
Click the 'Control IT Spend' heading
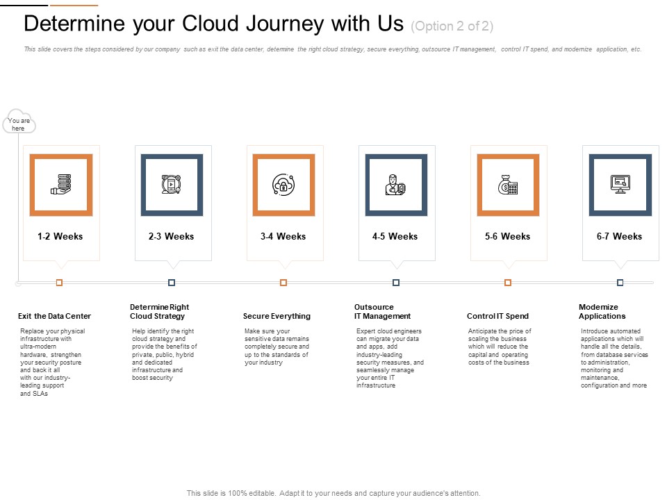point(497,316)
